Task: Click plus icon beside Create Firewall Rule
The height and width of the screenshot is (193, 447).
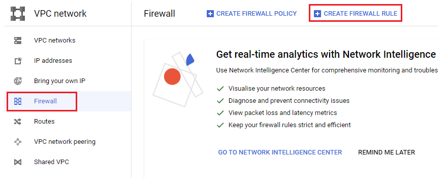Action: (317, 14)
